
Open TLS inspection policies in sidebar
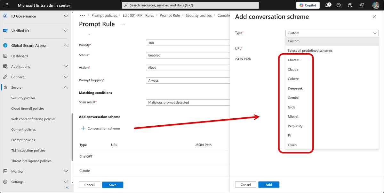28,151
